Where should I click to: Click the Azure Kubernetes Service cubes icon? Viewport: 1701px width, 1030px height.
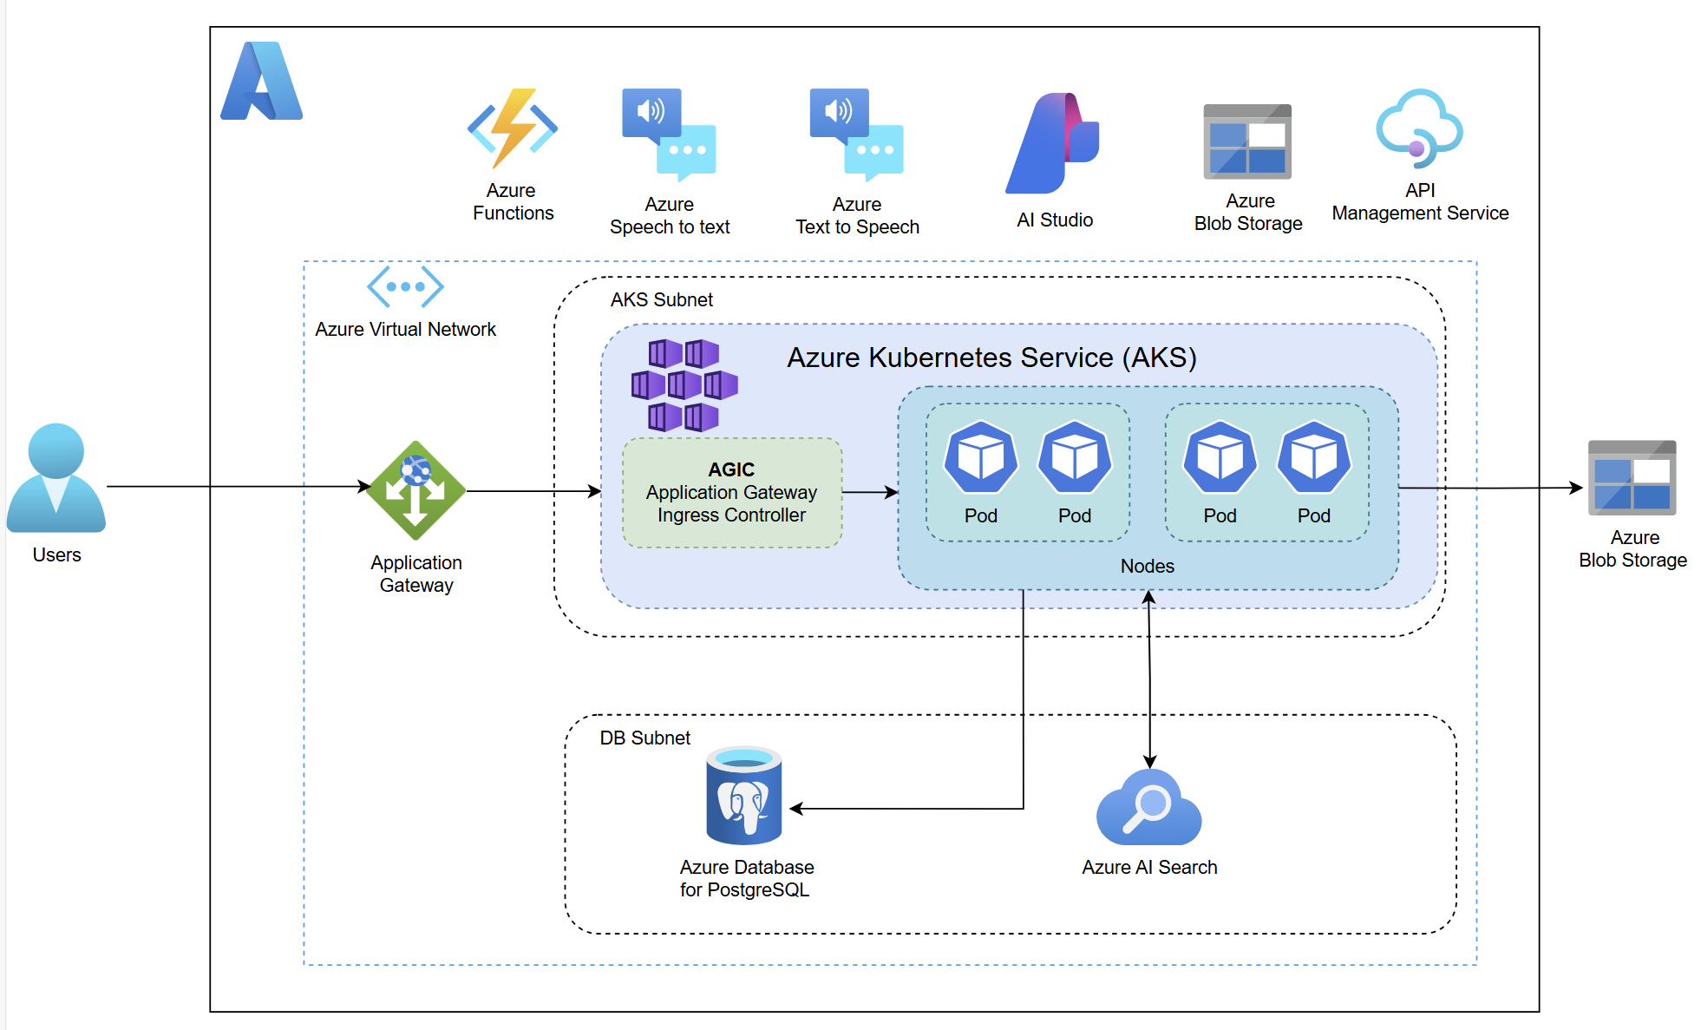[684, 385]
